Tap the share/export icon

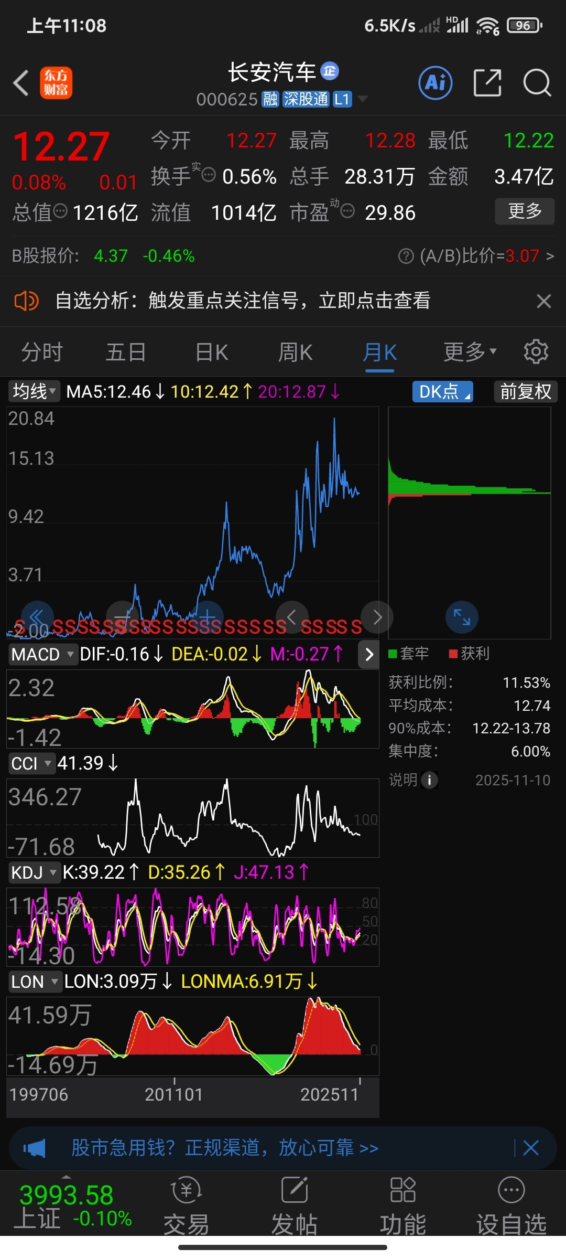click(x=487, y=82)
